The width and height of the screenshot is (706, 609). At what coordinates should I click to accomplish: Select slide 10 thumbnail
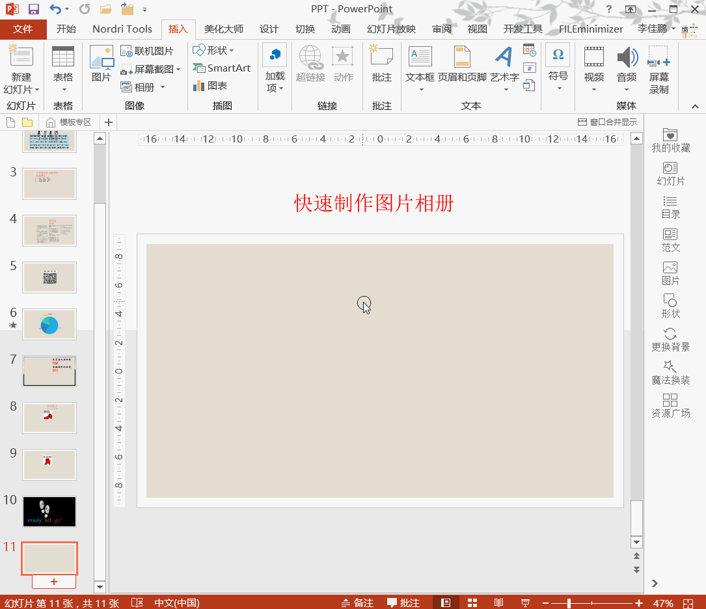pyautogui.click(x=49, y=511)
